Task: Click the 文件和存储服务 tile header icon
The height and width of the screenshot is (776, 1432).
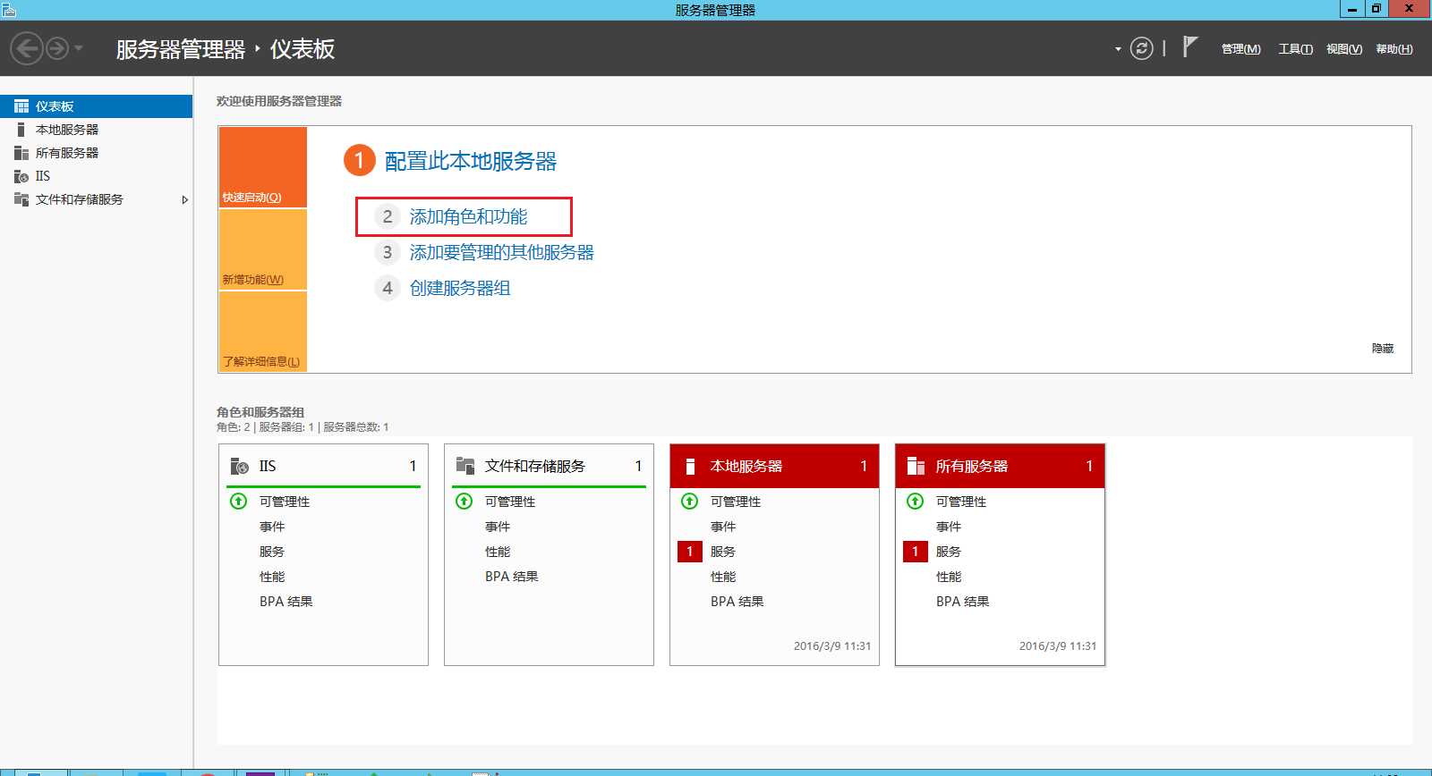Action: (x=465, y=466)
